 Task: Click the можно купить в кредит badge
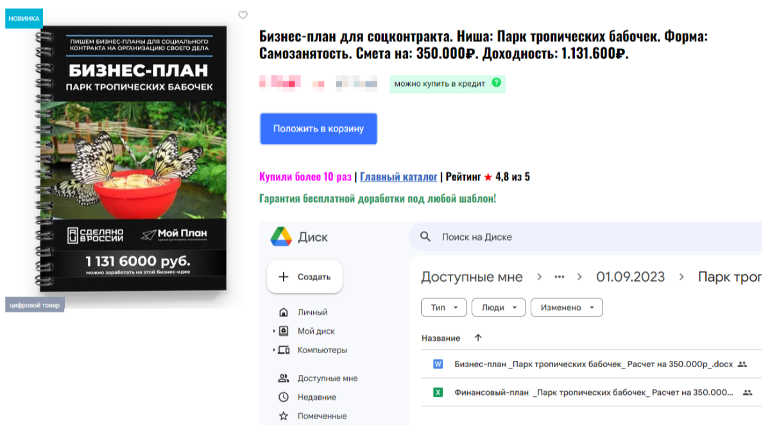pyautogui.click(x=447, y=84)
